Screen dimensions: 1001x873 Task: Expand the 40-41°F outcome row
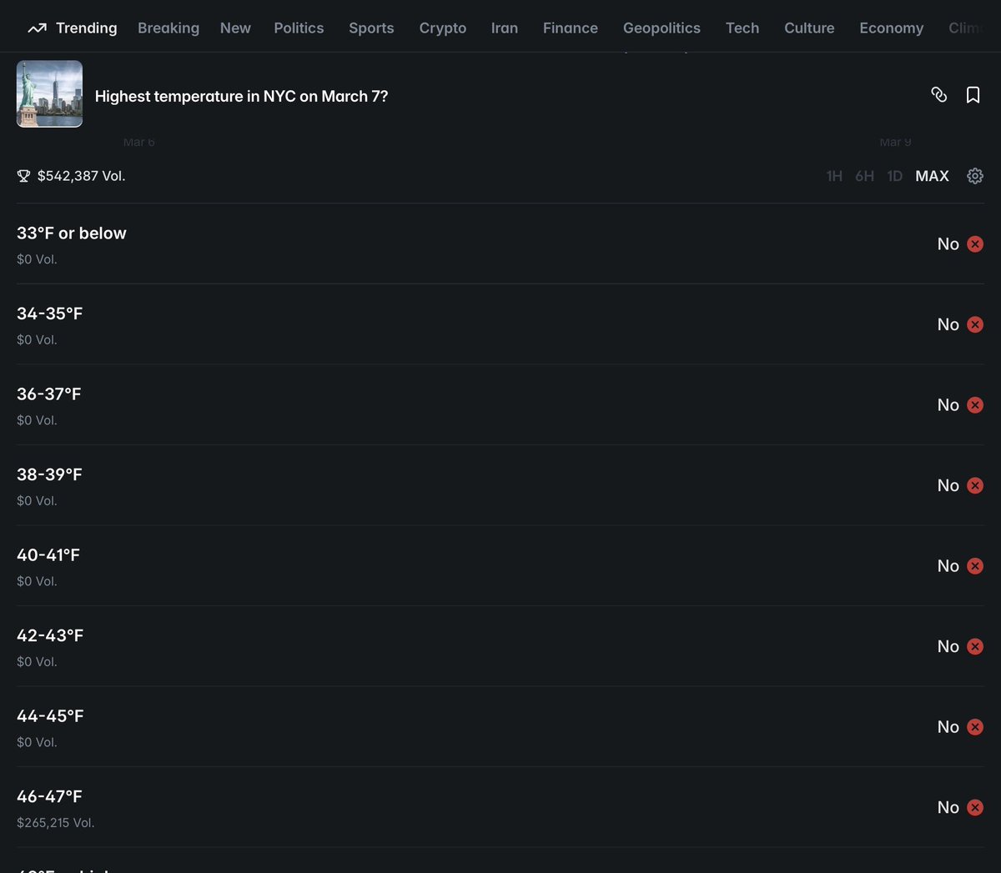point(500,566)
